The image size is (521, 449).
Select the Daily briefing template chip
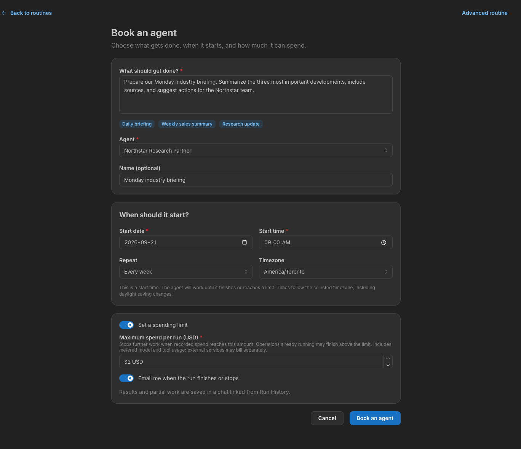pyautogui.click(x=137, y=124)
